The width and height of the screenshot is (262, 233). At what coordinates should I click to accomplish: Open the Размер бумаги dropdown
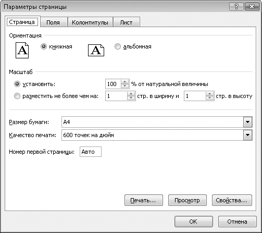(247, 122)
